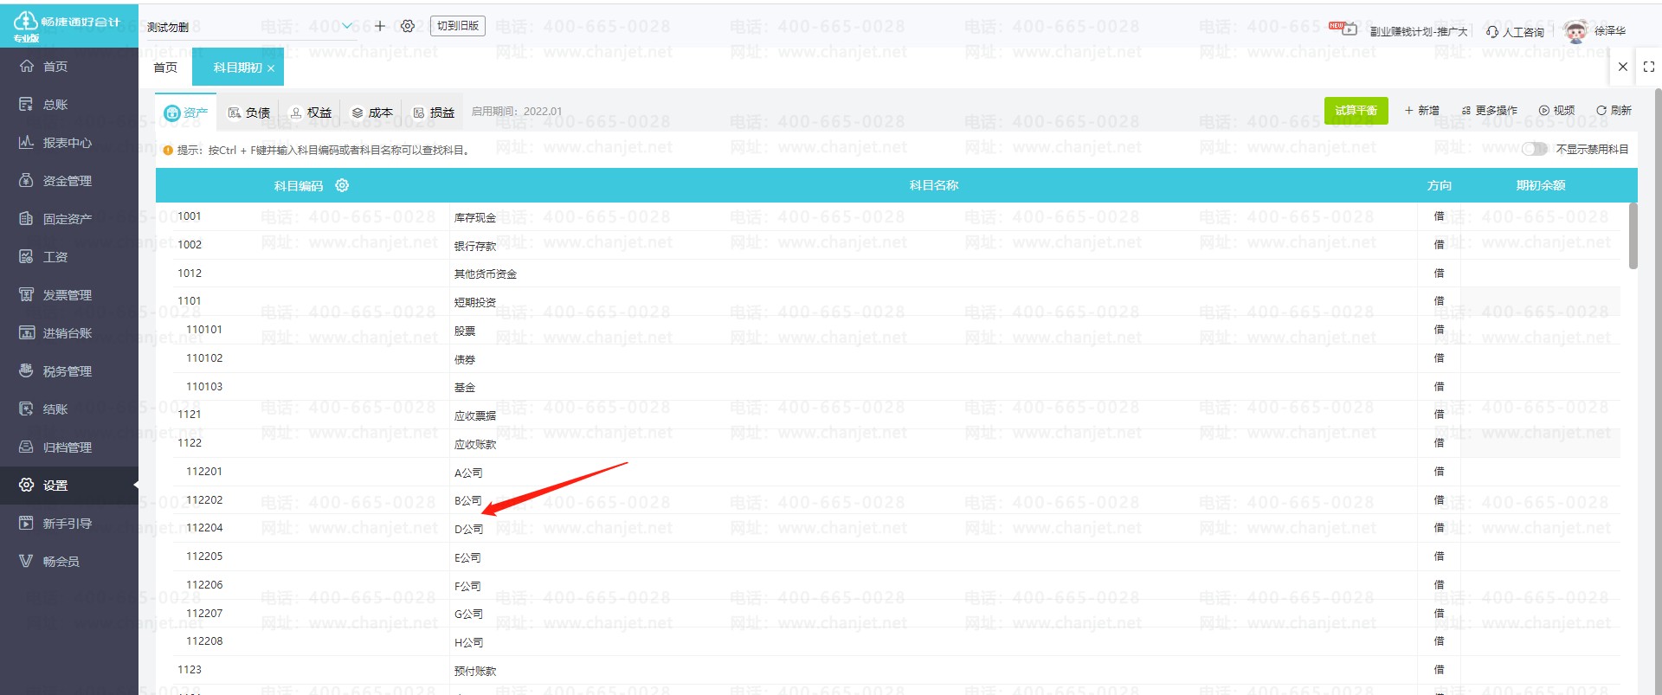1662x695 pixels.
Task: Click the 畅捷通好会计 logo
Action: pyautogui.click(x=68, y=24)
